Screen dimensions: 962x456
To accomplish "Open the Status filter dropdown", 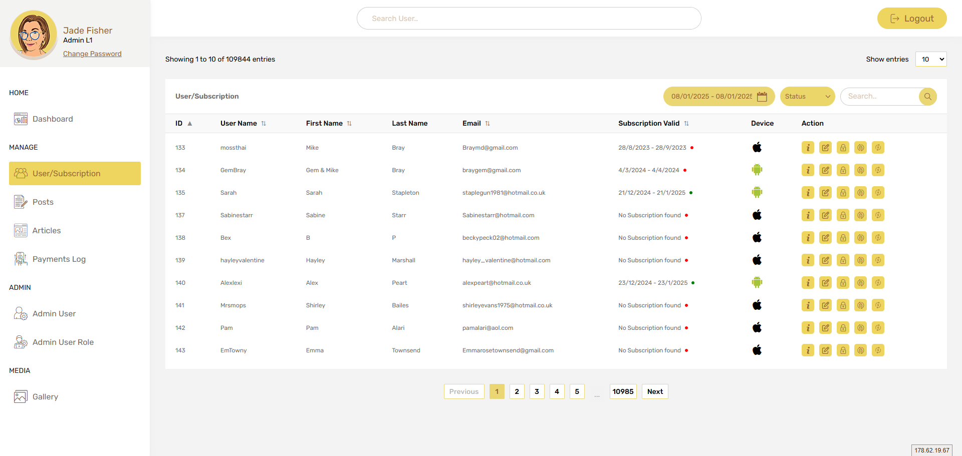I will [807, 97].
